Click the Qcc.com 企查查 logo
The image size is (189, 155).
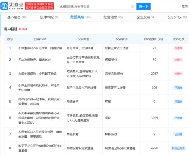(12, 6)
